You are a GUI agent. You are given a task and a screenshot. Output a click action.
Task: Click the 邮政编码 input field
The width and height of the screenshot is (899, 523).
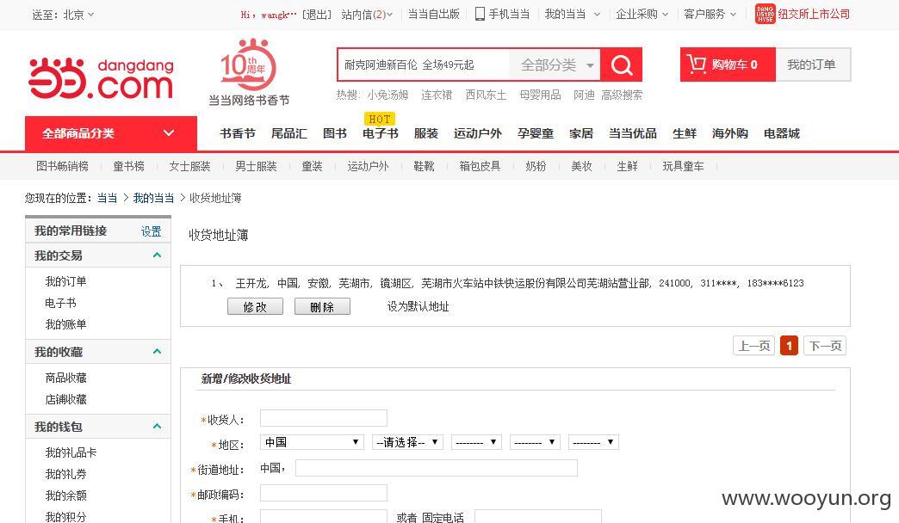pyautogui.click(x=324, y=493)
